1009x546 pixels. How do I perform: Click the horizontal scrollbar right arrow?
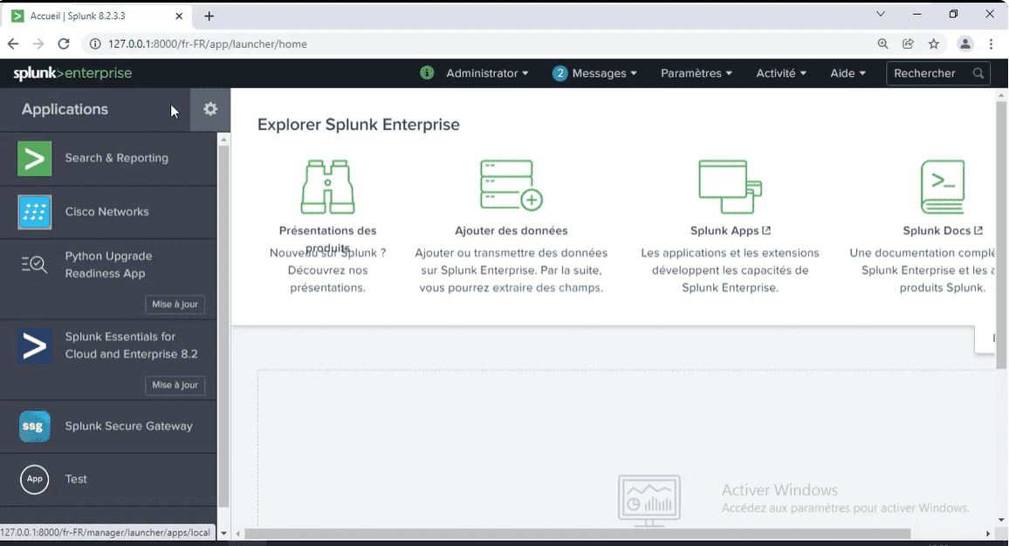(x=988, y=534)
